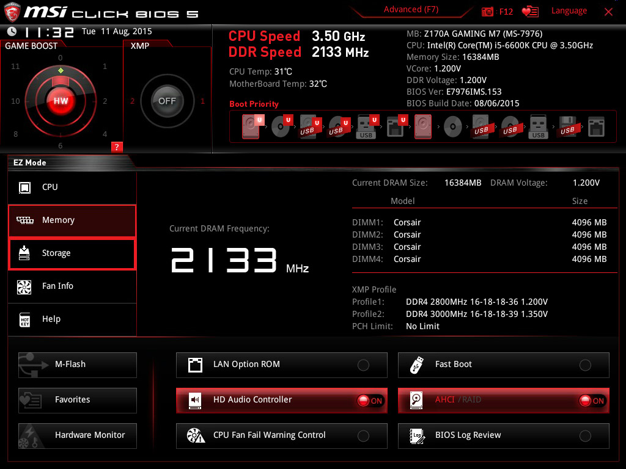Select the legacy network boot device
The image size is (626, 469).
point(596,126)
